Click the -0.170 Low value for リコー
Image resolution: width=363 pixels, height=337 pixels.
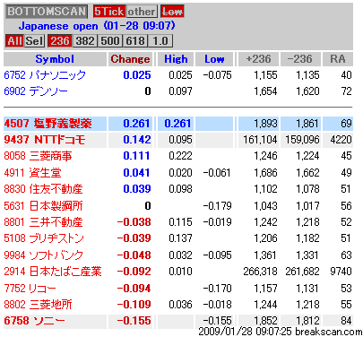tap(217, 289)
